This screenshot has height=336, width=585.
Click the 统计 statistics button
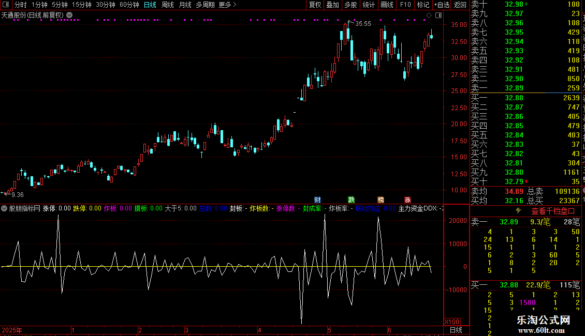pyautogui.click(x=369, y=5)
